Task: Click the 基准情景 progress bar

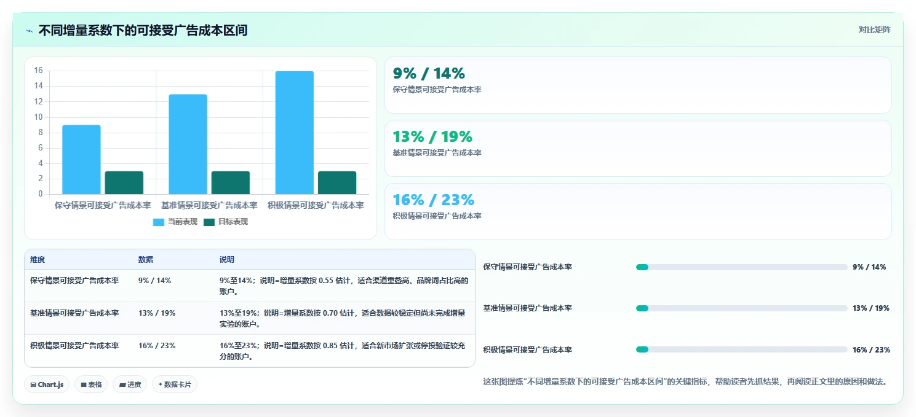Action: [742, 308]
